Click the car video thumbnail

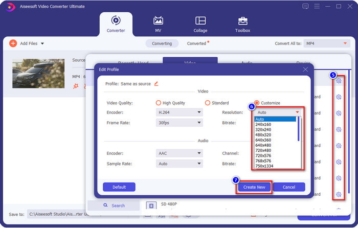(38, 74)
